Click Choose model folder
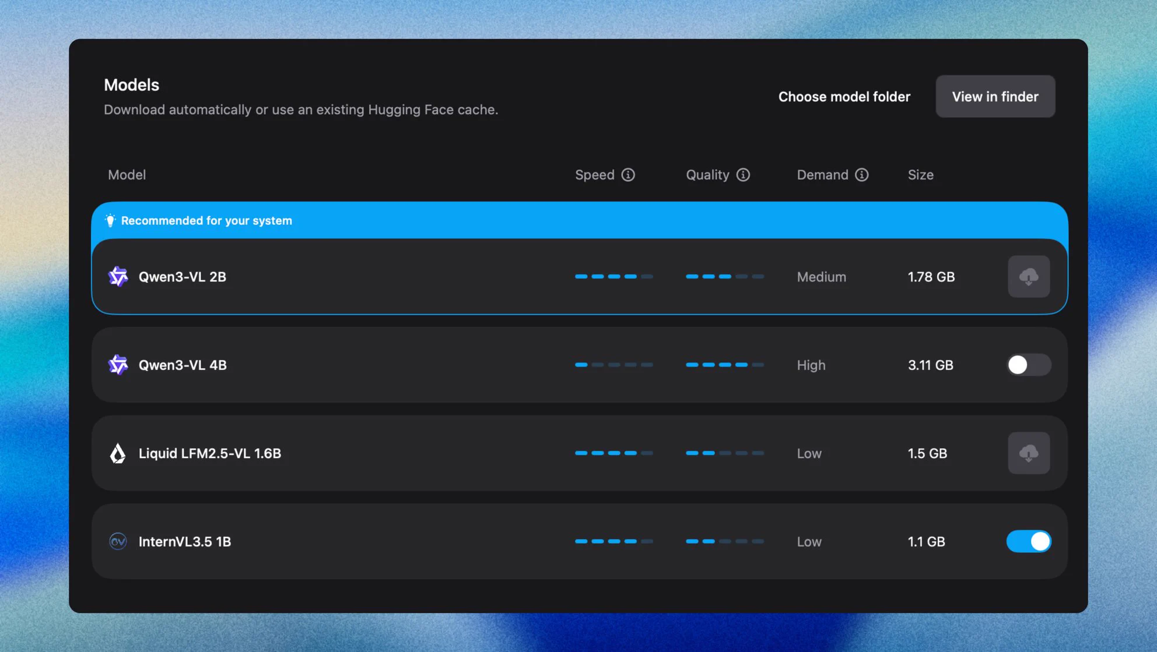The width and height of the screenshot is (1157, 652). coord(844,97)
